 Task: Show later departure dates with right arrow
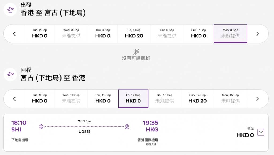pos(257,34)
